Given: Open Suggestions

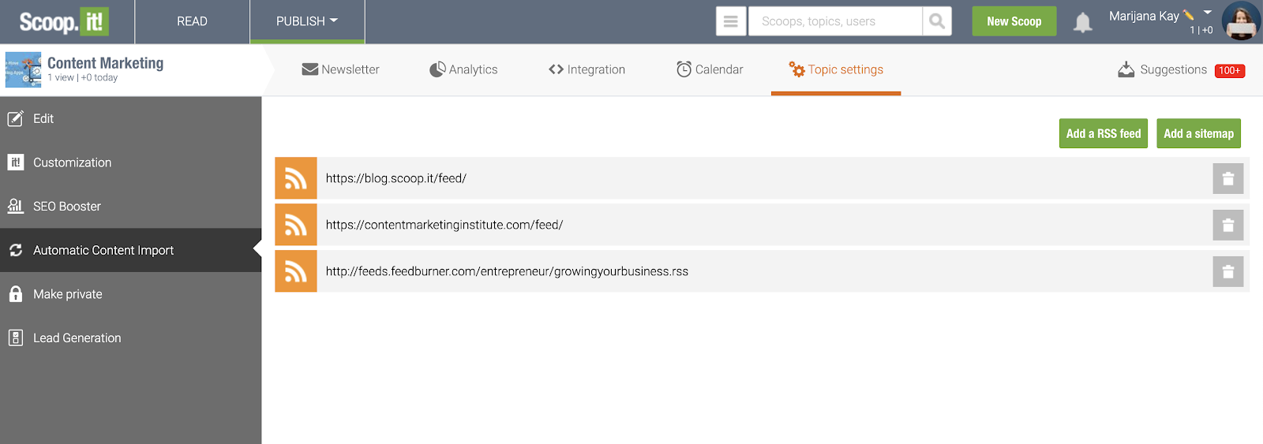Looking at the screenshot, I should coord(1162,69).
